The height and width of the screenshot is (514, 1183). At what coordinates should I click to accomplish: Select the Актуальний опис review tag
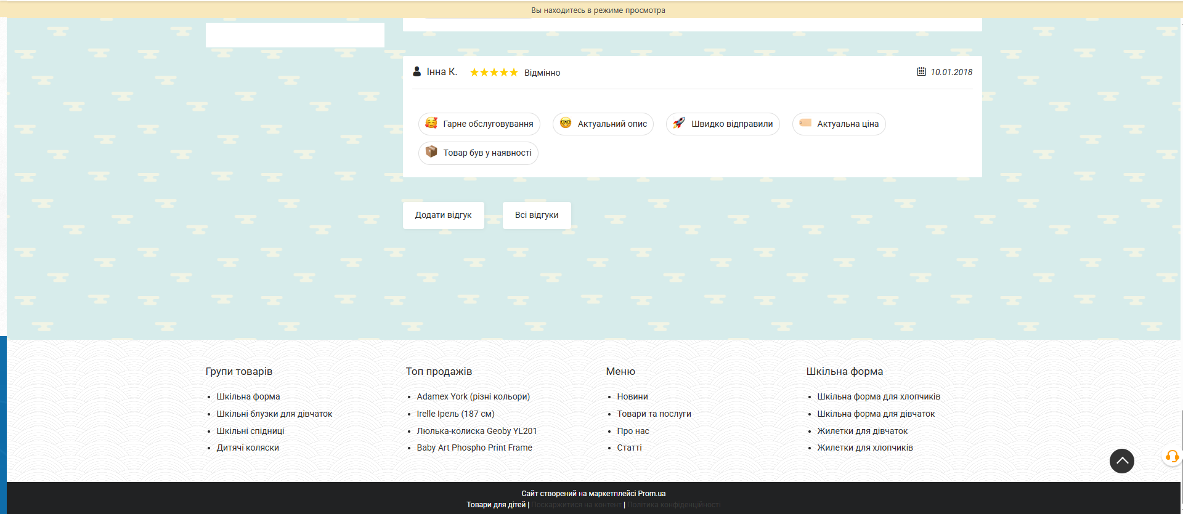pyautogui.click(x=603, y=124)
